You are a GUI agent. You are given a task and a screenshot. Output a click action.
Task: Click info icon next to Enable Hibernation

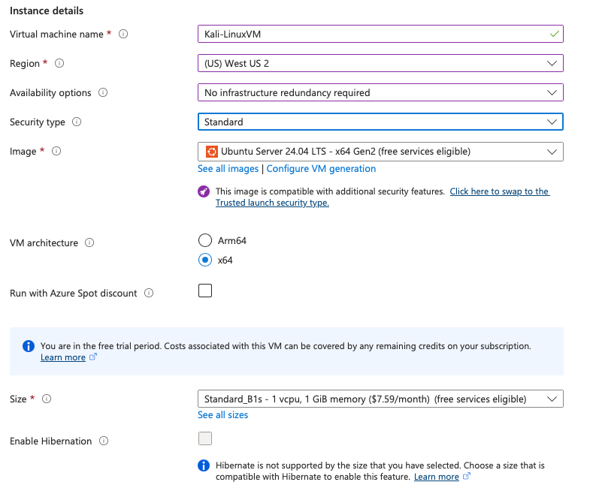pyautogui.click(x=104, y=441)
